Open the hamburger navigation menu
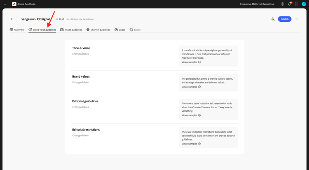This screenshot has height=170, width=309. click(x=5, y=4)
